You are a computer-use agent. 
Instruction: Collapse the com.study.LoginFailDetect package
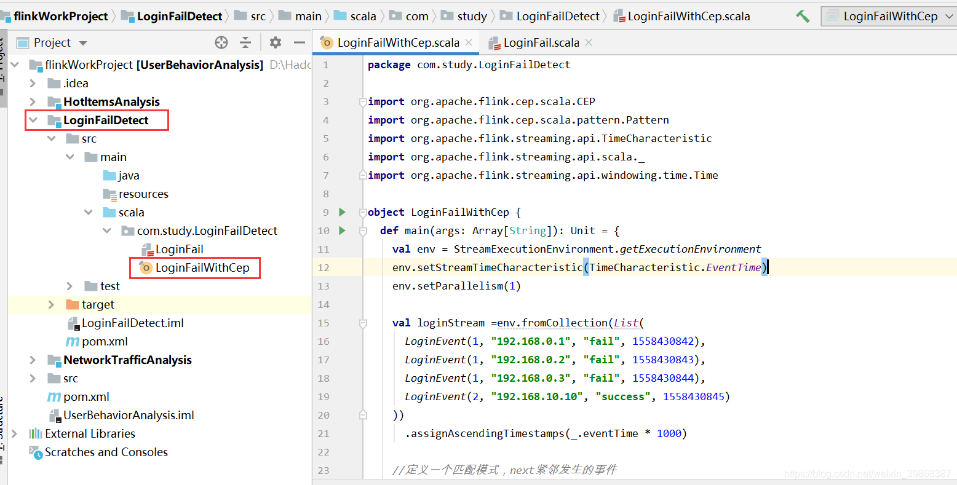tap(107, 231)
